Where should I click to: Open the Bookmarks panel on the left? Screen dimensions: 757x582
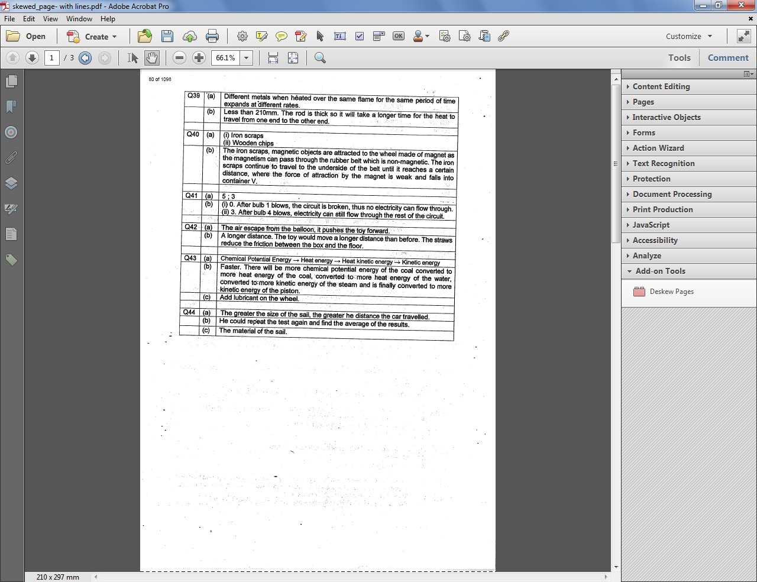(x=11, y=106)
